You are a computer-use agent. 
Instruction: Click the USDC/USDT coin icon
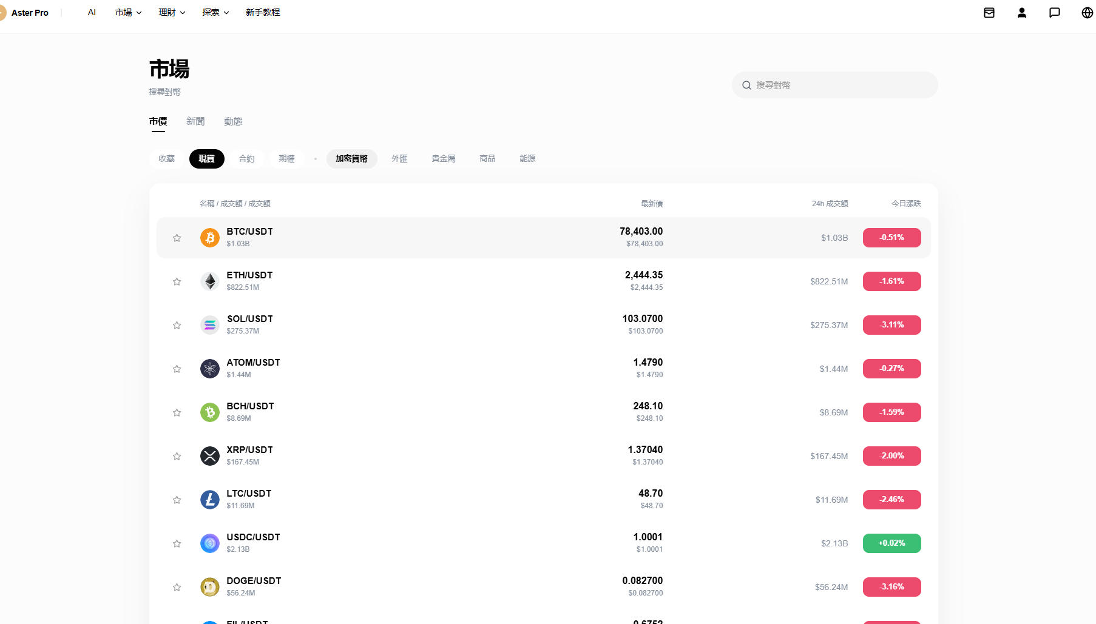[210, 543]
